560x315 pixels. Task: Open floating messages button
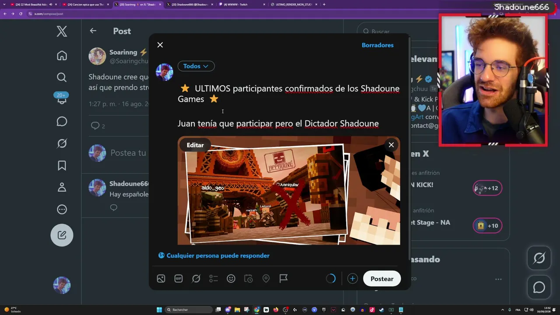coord(539,287)
